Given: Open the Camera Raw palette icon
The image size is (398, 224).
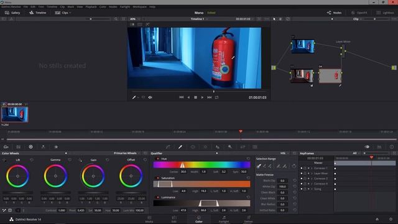Looking at the screenshot, I should pyautogui.click(x=6, y=147).
